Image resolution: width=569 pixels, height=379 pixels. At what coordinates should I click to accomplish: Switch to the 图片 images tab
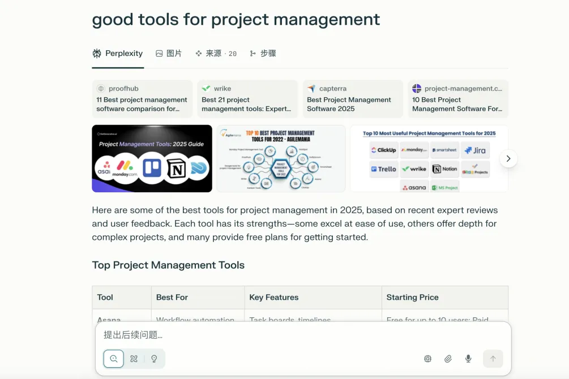pyautogui.click(x=169, y=54)
